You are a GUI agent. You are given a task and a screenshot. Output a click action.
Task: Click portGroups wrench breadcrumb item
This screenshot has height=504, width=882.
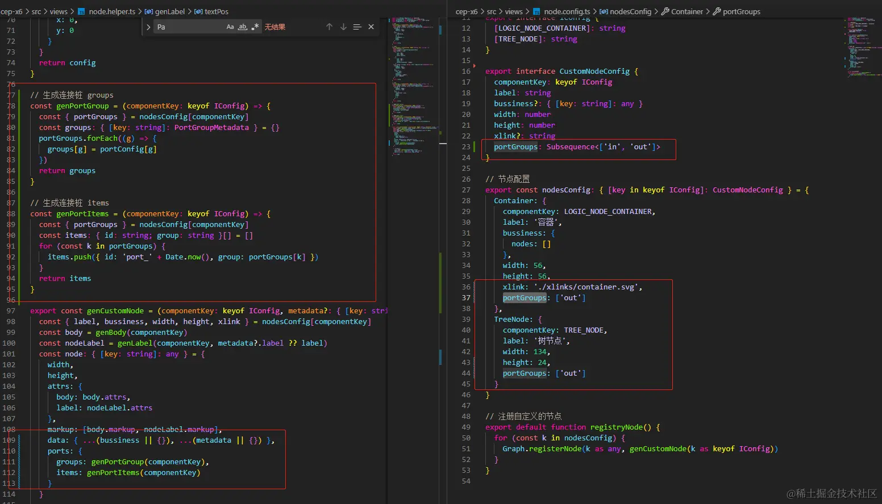coord(741,11)
